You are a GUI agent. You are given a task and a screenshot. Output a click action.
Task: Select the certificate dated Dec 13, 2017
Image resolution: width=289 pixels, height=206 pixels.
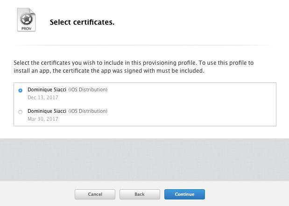(x=20, y=90)
